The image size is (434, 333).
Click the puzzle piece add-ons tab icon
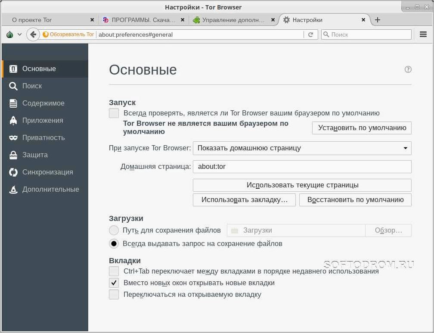pos(196,20)
